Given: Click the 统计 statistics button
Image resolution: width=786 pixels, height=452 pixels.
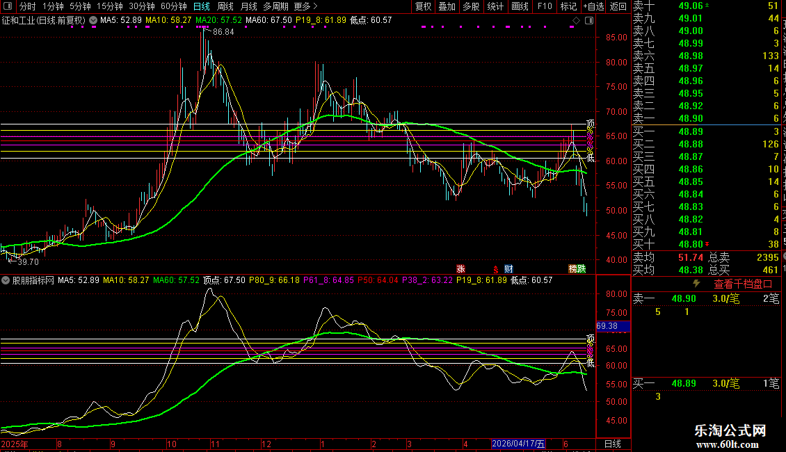Looking at the screenshot, I should click(495, 6).
